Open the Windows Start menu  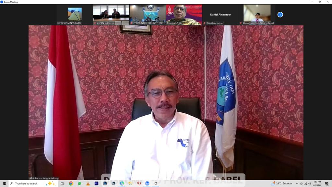click(4, 183)
